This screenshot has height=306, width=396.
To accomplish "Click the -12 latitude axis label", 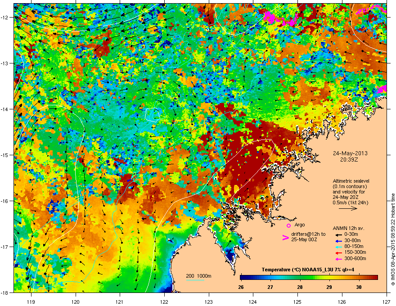I will tap(4, 17).
